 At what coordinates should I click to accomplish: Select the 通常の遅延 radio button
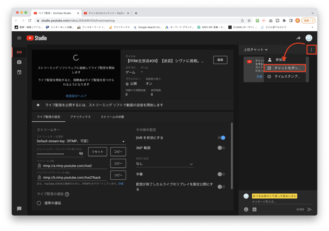coord(39,203)
